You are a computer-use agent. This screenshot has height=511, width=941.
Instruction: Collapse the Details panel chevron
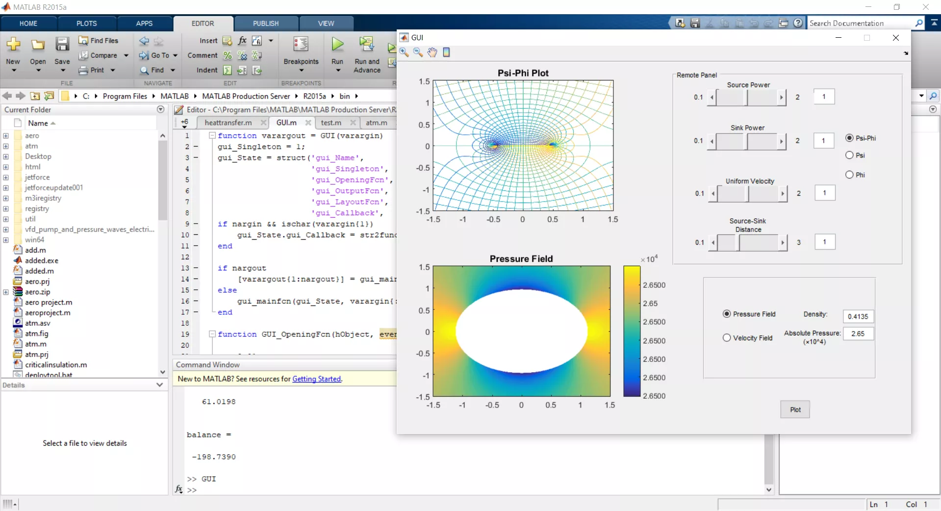159,385
